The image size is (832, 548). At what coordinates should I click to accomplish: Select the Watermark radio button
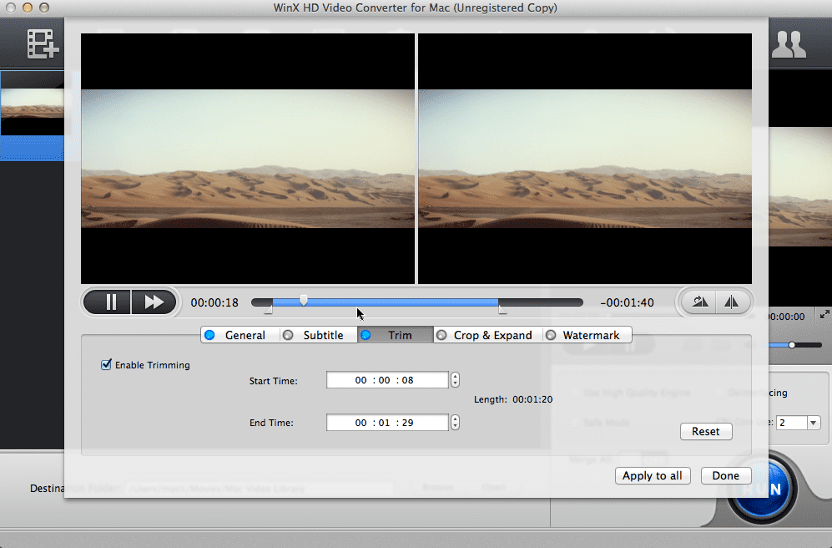pyautogui.click(x=551, y=334)
